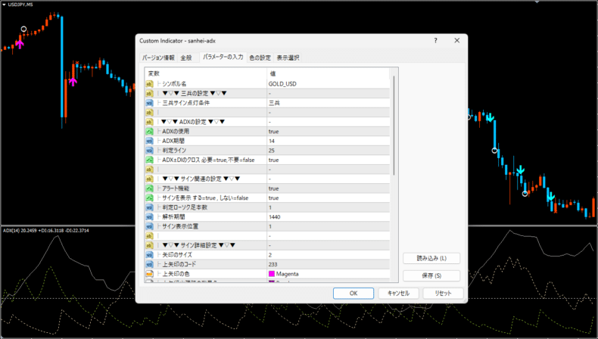Select the ▼▽▼ サイン関連の設定 ▼▽▼ row
The height and width of the screenshot is (339, 598).
coord(267,179)
